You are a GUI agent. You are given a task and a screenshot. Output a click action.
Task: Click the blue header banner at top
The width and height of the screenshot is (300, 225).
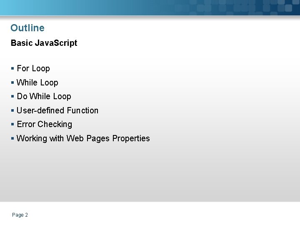[83, 7]
